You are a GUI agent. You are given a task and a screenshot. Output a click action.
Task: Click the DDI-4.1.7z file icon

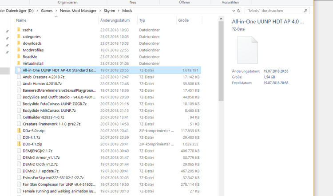(19, 137)
